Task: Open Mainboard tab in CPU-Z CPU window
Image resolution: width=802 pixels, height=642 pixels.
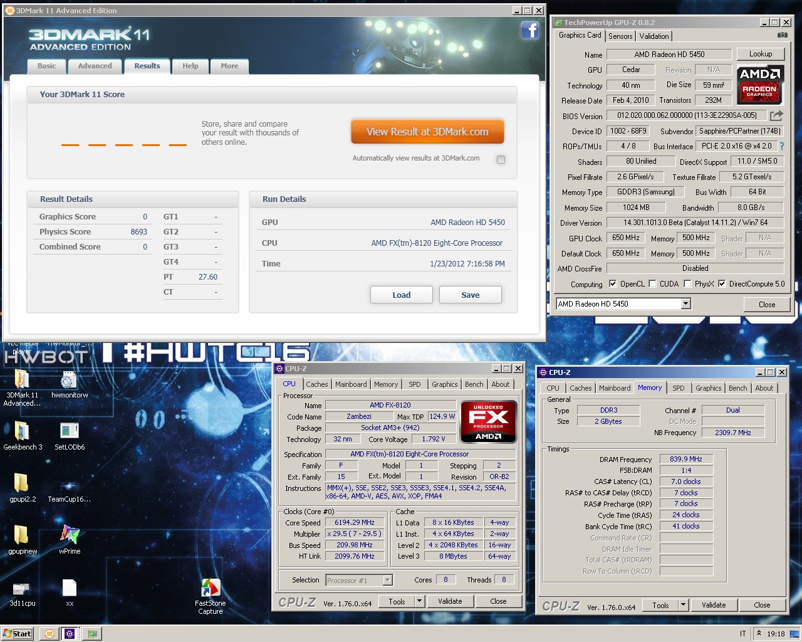Action: click(x=351, y=384)
